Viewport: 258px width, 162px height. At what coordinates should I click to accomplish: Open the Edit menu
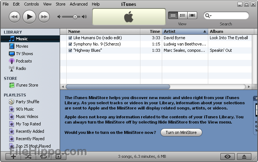[x=16, y=4]
